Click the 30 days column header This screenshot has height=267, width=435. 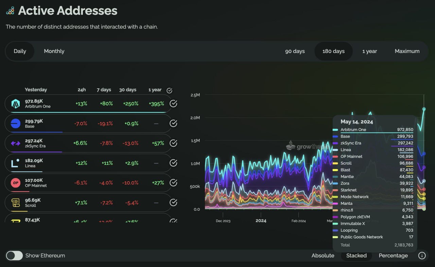coord(128,90)
